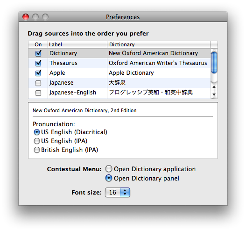Click the scroll up arrow
Viewport: 246px width, 231px height.
coord(214,87)
